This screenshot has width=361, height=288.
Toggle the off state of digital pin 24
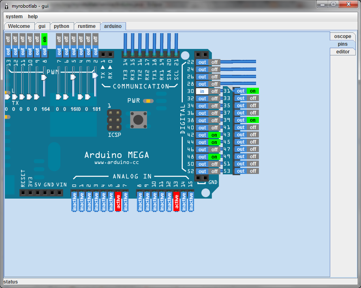(215, 70)
